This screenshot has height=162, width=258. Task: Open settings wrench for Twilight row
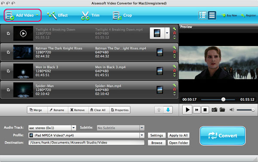click(175, 29)
